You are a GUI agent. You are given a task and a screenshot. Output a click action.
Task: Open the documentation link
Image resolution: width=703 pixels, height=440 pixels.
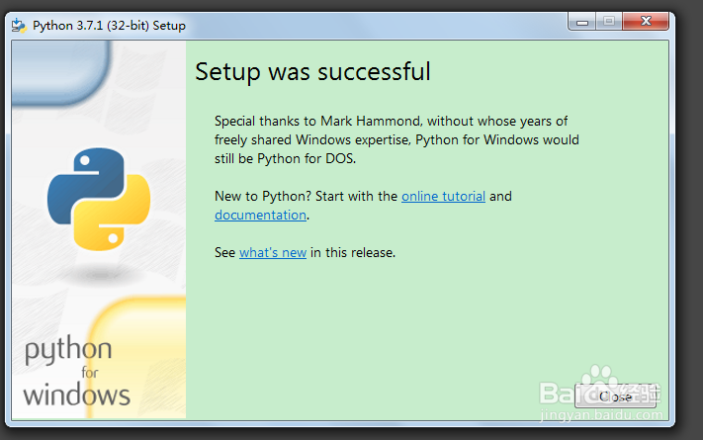point(260,215)
